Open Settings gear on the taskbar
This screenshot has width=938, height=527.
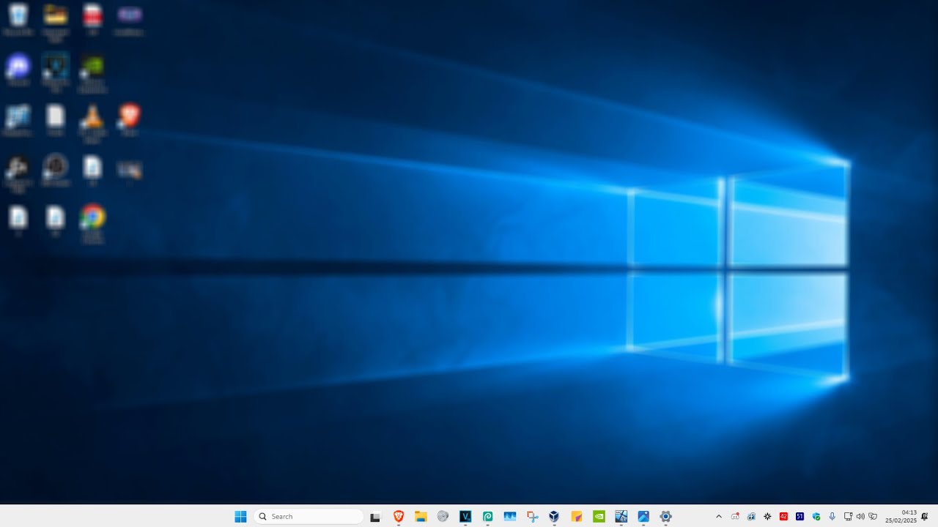point(665,517)
